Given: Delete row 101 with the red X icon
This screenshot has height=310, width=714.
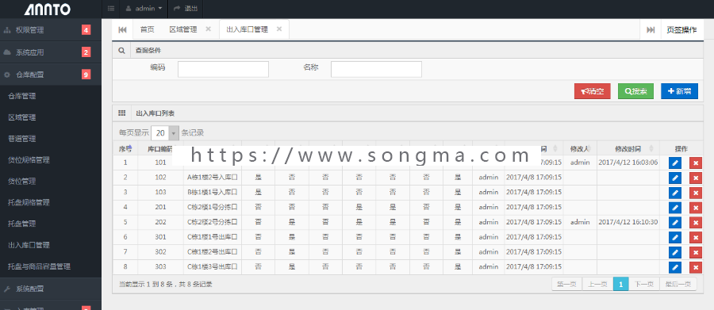Looking at the screenshot, I should tap(695, 163).
